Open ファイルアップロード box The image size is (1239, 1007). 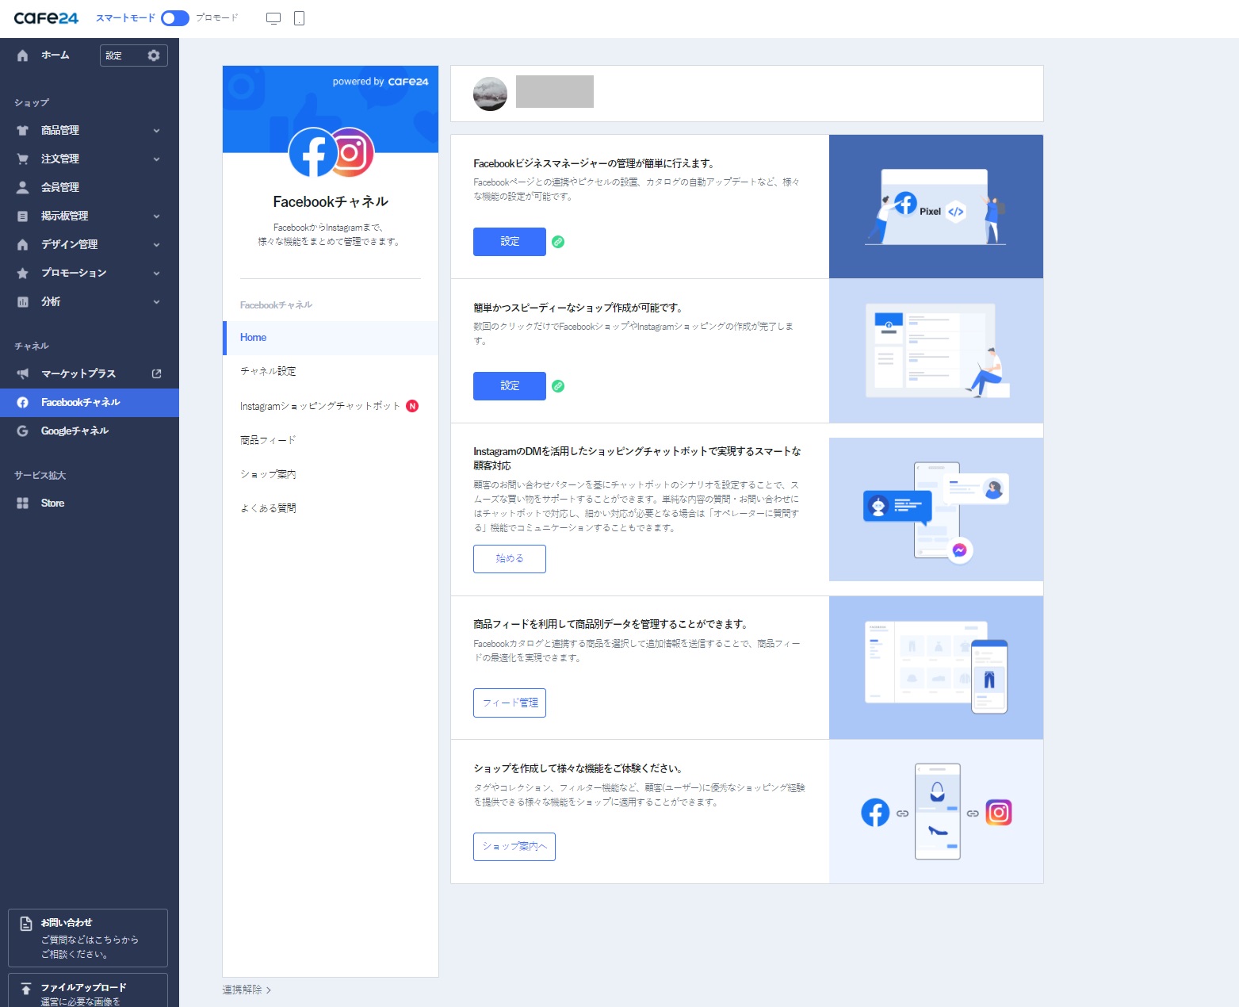pos(88,991)
